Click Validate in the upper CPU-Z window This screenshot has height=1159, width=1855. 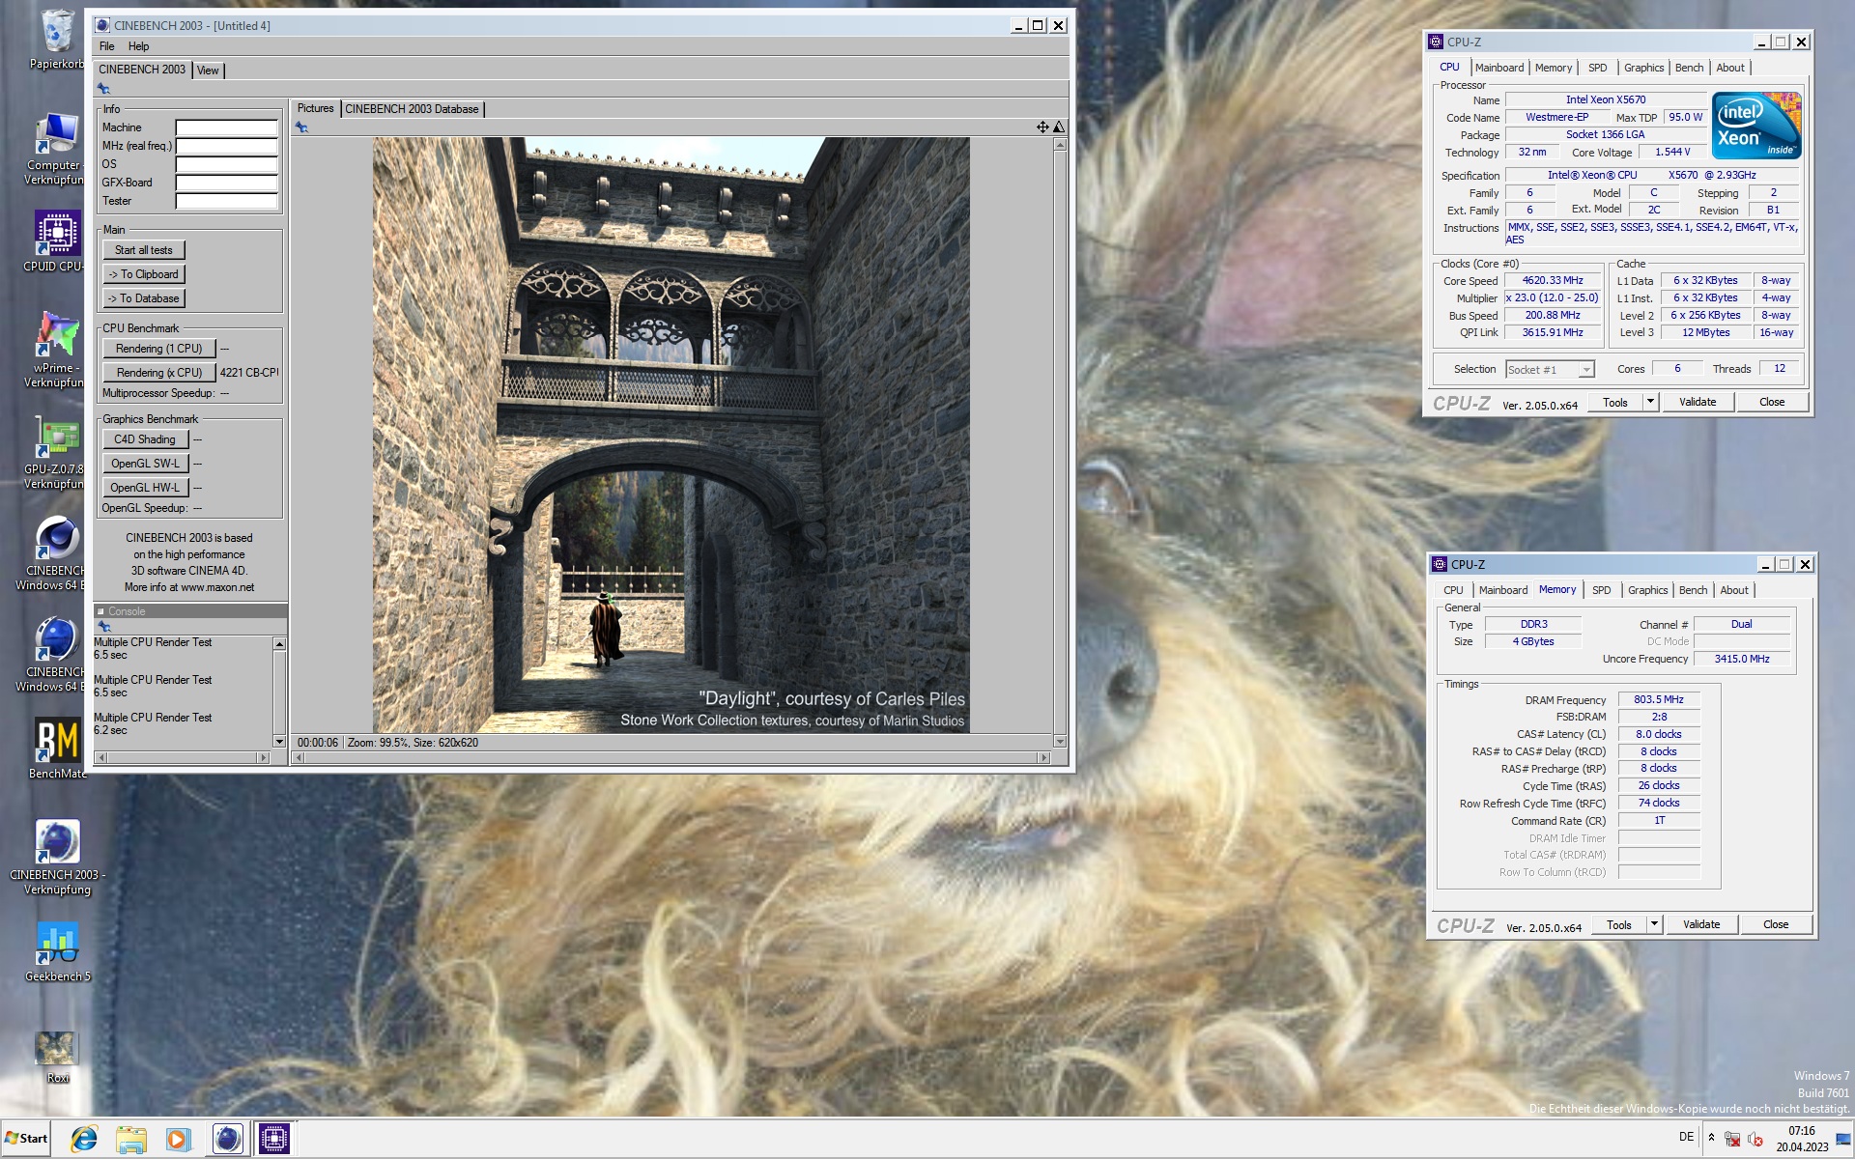pos(1698,402)
